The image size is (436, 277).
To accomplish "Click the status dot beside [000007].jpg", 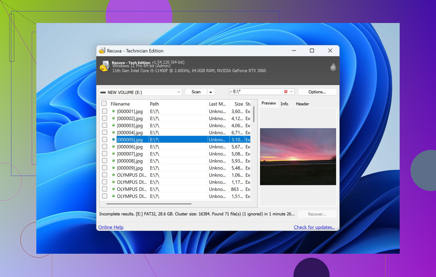I will point(113,154).
